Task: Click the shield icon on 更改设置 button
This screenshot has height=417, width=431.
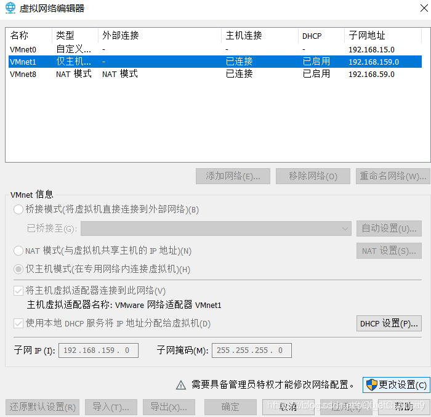Action: point(372,384)
